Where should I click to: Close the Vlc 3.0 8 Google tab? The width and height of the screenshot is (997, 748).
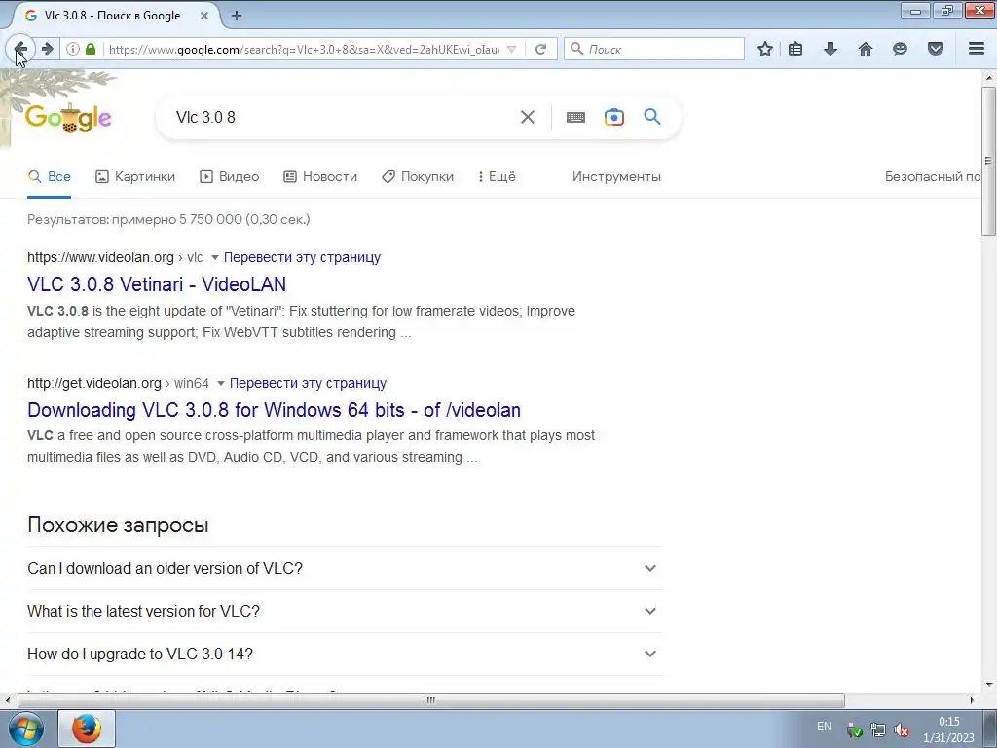point(204,16)
